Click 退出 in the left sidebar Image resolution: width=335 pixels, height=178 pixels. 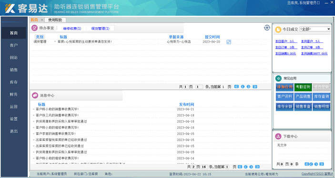coord(14,131)
